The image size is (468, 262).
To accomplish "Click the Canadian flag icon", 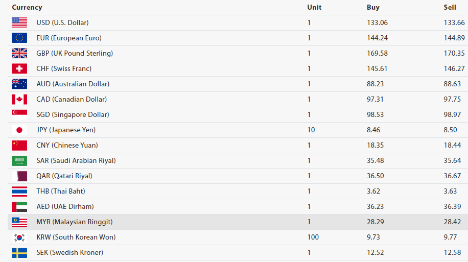I will point(19,99).
